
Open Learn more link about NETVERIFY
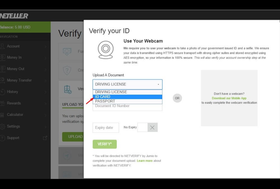[145, 161]
